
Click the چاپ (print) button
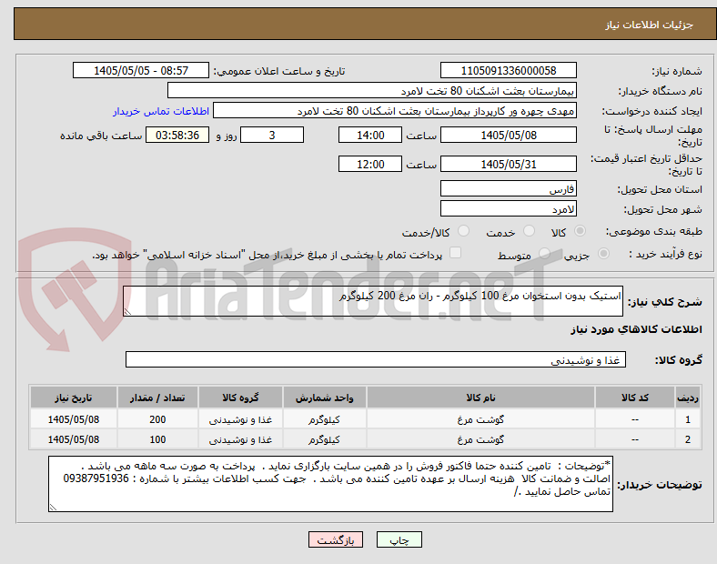(x=399, y=539)
